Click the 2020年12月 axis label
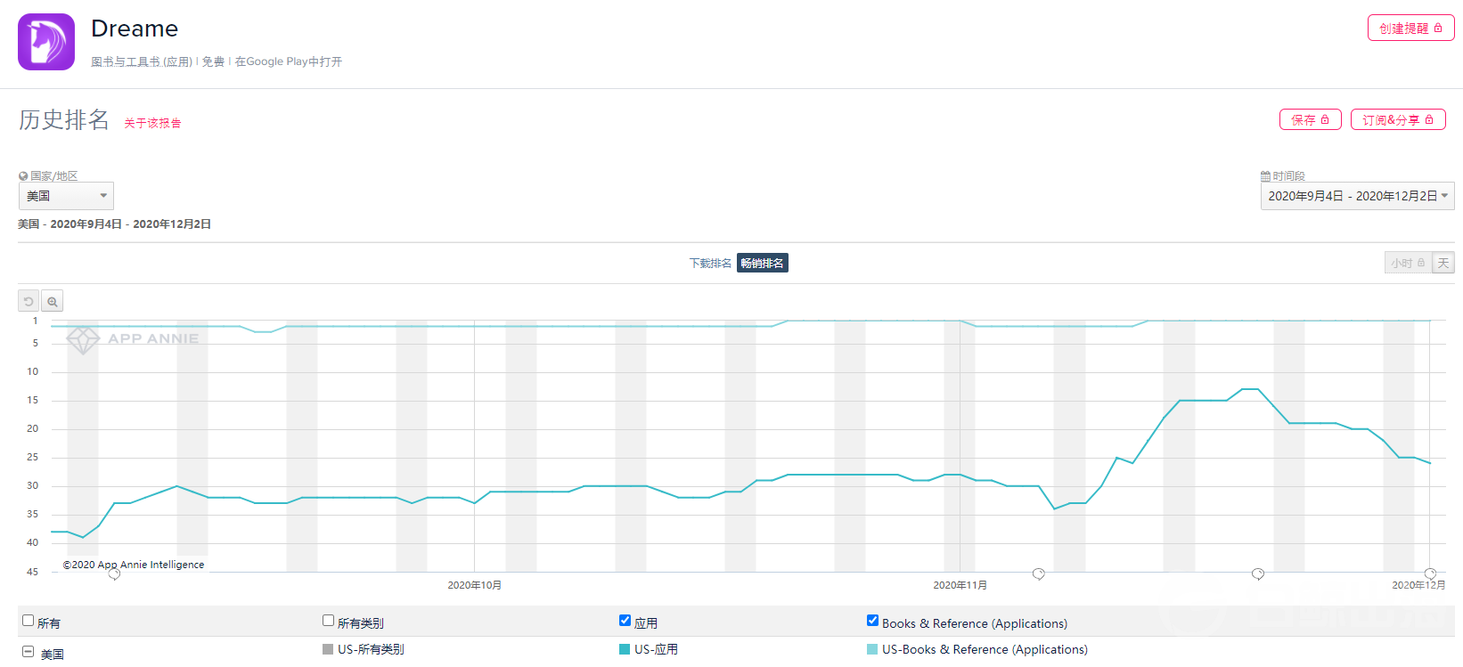 click(1418, 585)
